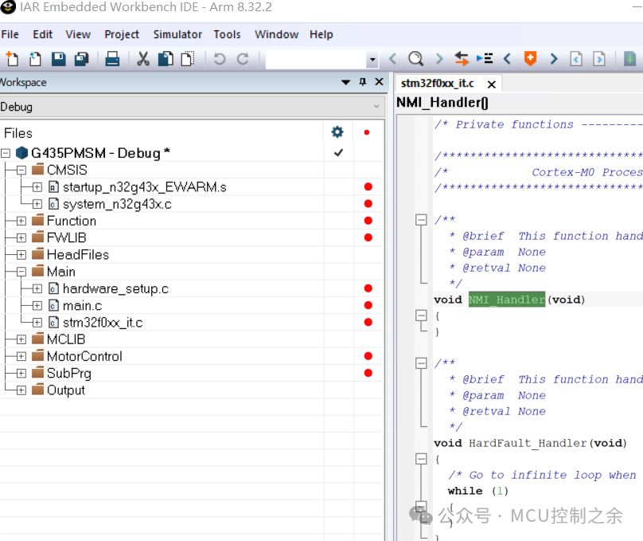This screenshot has height=541, width=643.
Task: Expand the main.c file node
Action: pyautogui.click(x=37, y=306)
